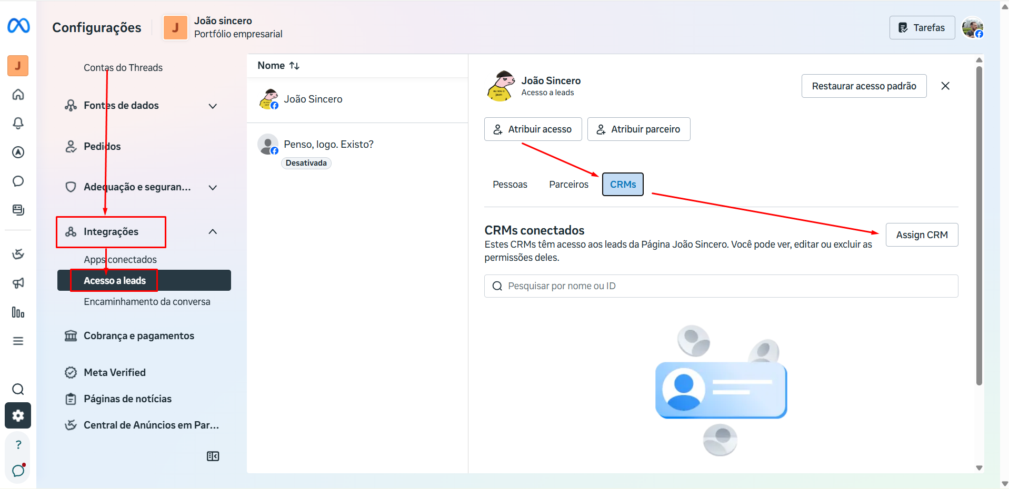Open help question mark icon
Screen dimensions: 1009x489
tap(18, 445)
